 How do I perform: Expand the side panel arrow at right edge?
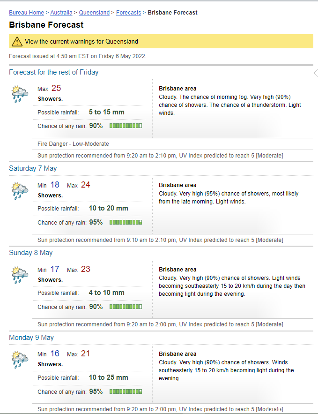[x=316, y=73]
